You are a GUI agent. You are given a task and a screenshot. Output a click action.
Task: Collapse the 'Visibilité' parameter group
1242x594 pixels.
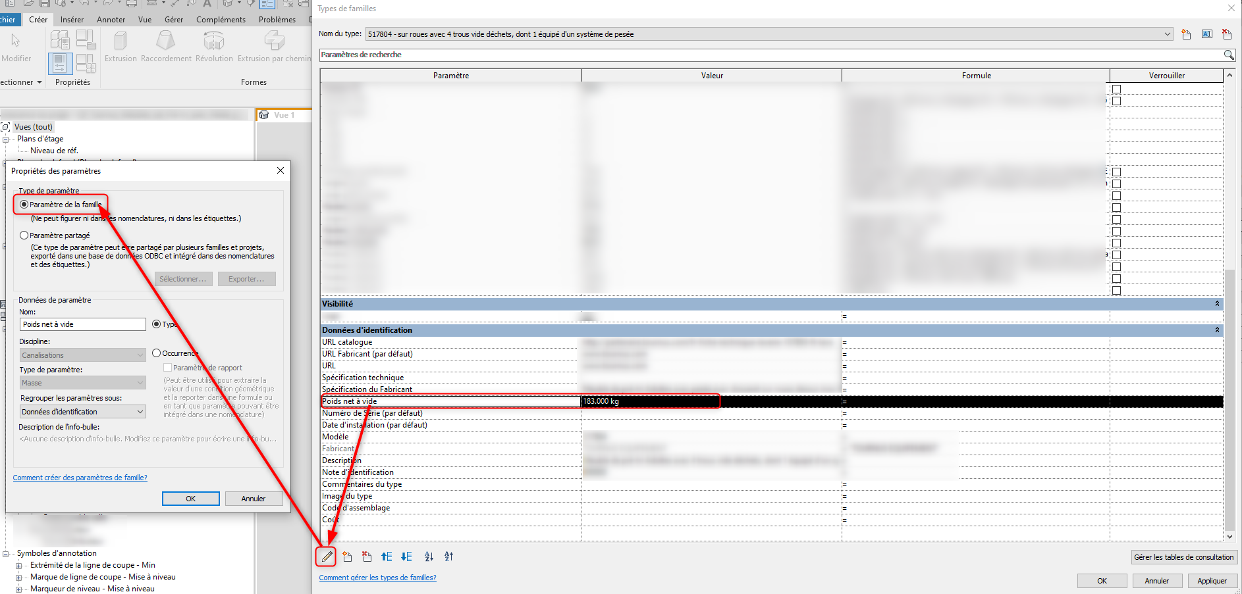(x=1216, y=304)
